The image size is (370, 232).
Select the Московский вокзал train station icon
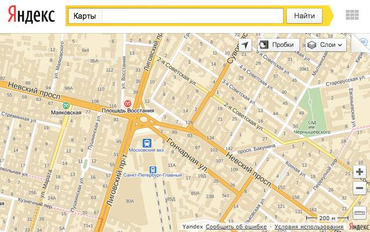[x=148, y=142]
